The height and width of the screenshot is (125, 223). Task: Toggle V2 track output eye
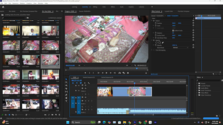(x=86, y=88)
